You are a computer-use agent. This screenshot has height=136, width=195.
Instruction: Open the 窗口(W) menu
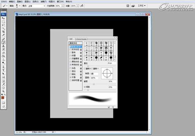(60, 2)
